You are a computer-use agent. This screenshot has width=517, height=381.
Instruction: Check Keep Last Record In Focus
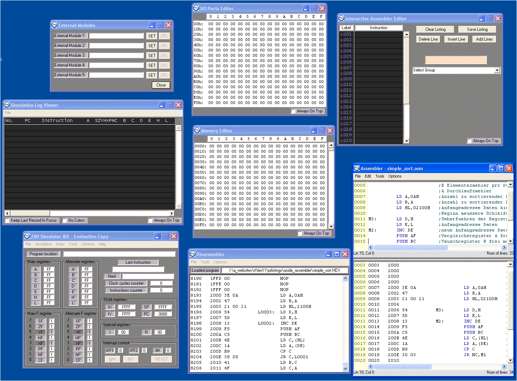[7, 221]
